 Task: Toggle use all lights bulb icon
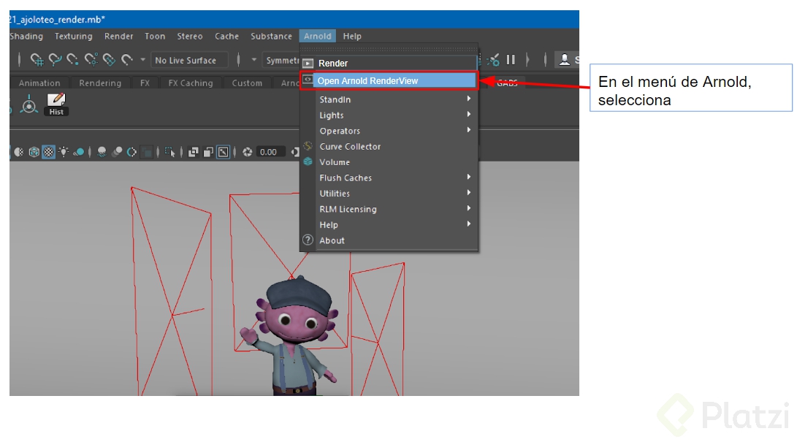(x=64, y=152)
